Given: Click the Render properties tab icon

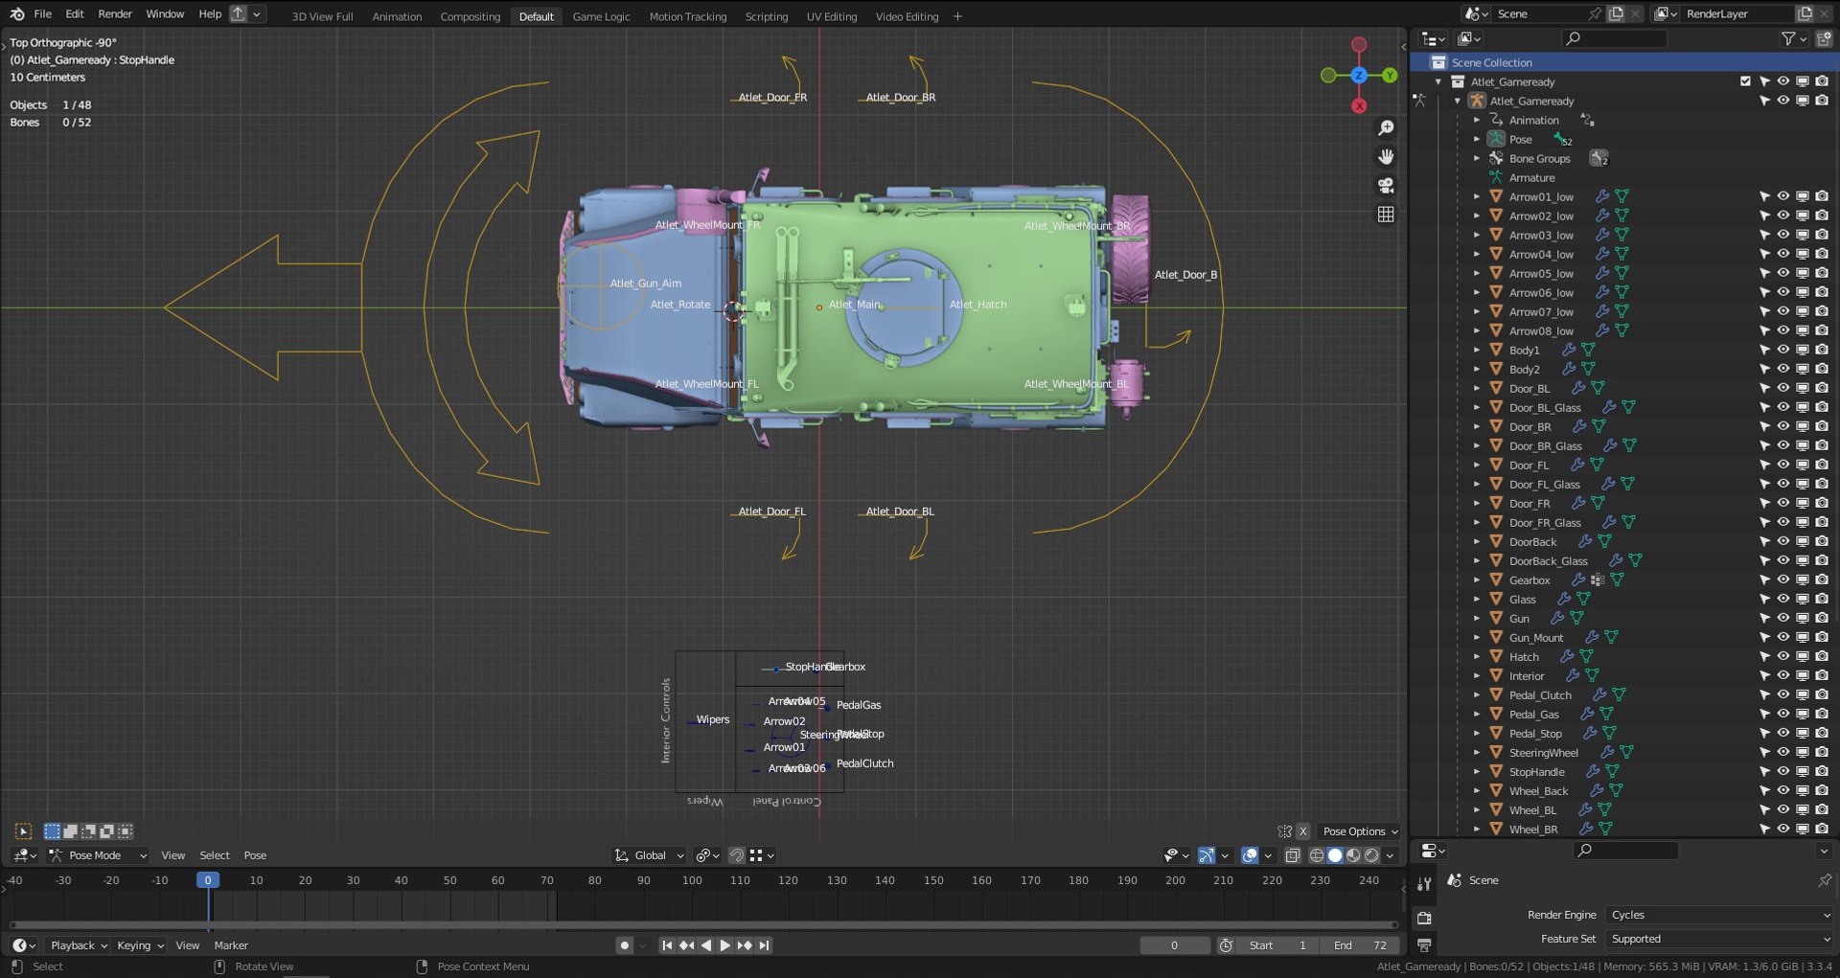Looking at the screenshot, I should [x=1424, y=917].
